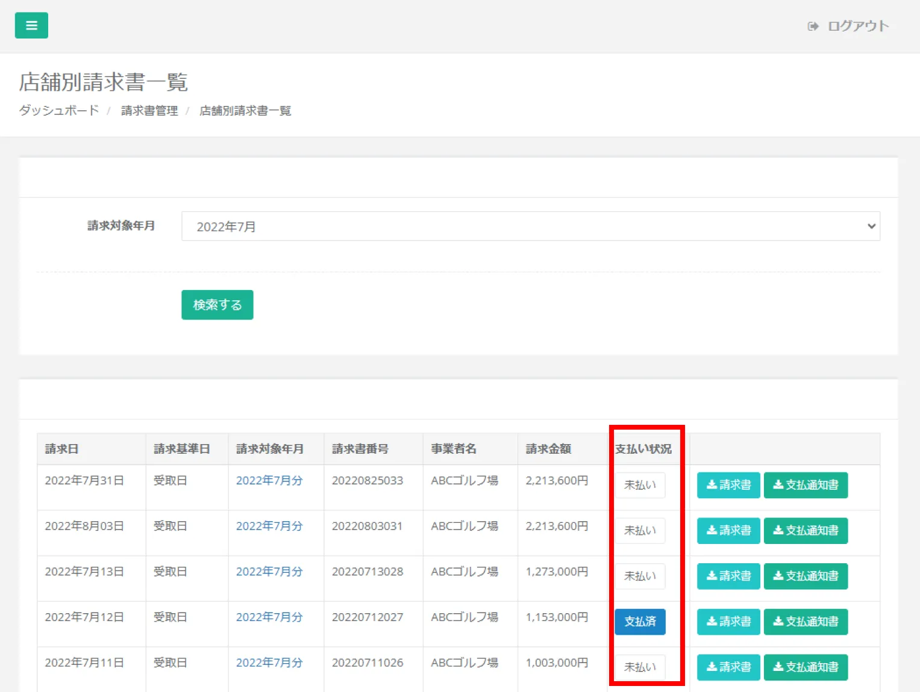920x692 pixels.
Task: Open 請求書管理 breadcrumb link
Action: 149,110
